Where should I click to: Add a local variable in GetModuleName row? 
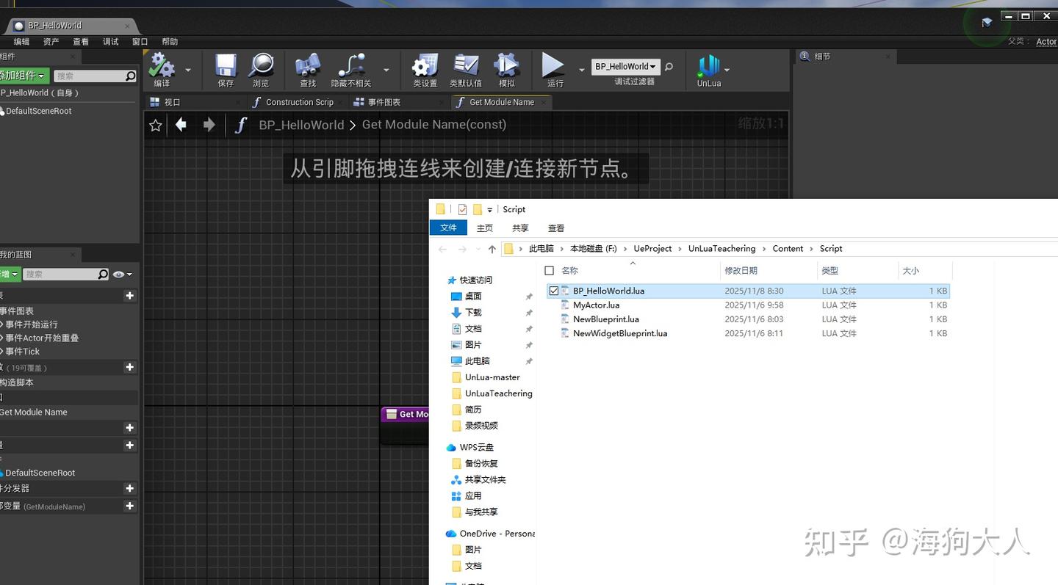pyautogui.click(x=130, y=506)
